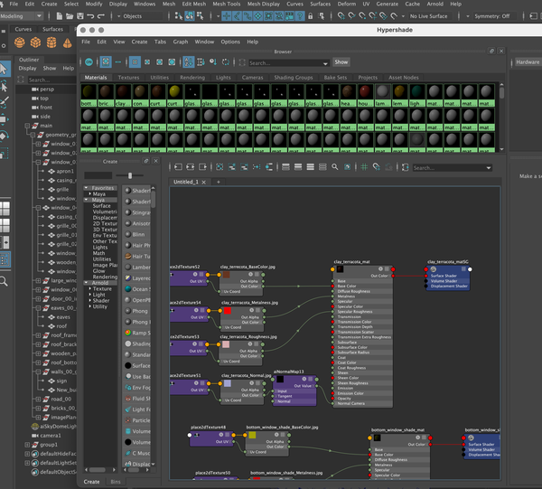The width and height of the screenshot is (542, 489).
Task: Click the magnifier icon in graph toolbar
Action: [334, 167]
